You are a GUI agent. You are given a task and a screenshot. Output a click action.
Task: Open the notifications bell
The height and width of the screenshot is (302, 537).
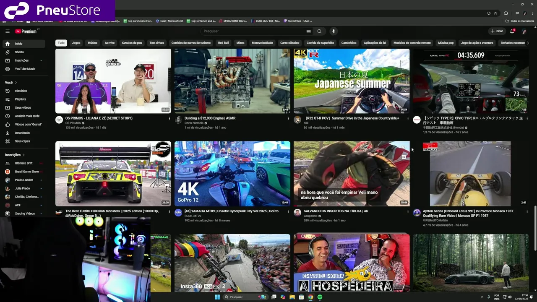[512, 31]
